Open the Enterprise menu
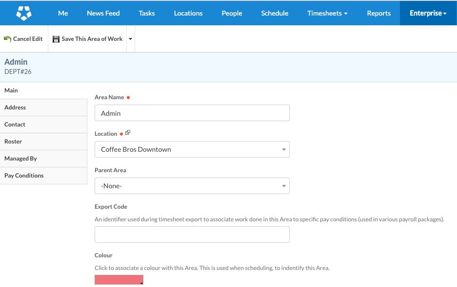The image size is (457, 287). coord(428,13)
